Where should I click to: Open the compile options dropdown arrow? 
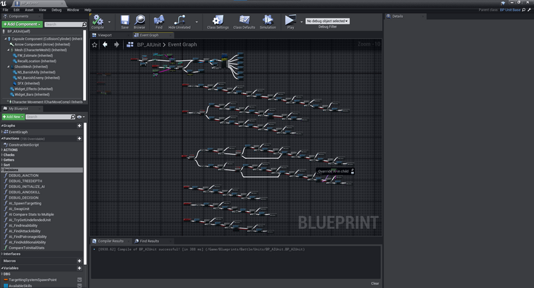point(109,22)
